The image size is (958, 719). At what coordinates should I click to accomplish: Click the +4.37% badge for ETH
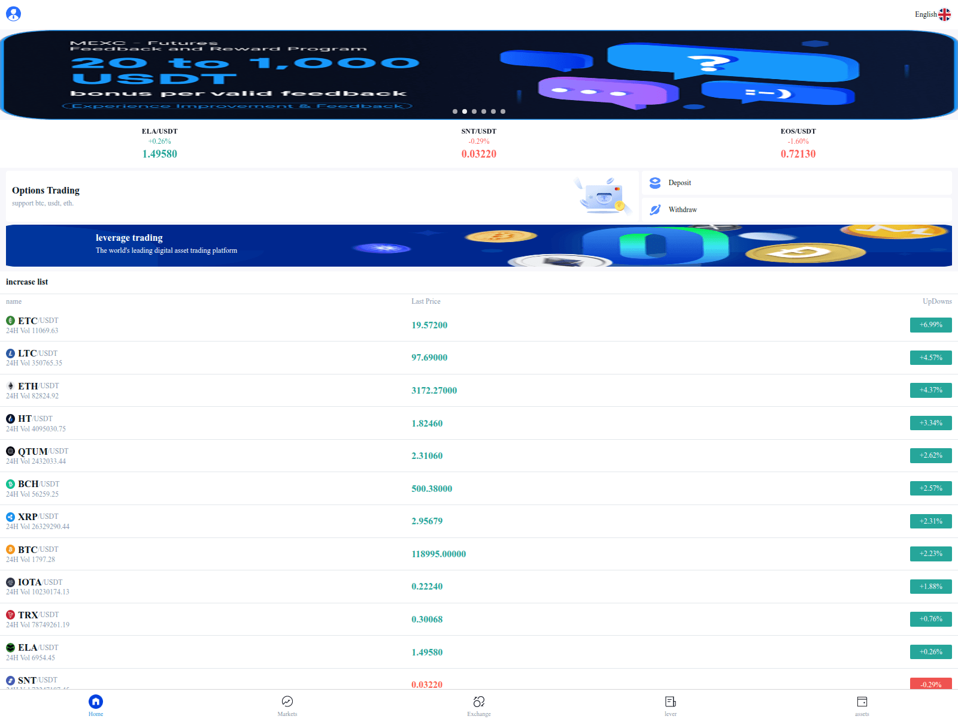[931, 390]
